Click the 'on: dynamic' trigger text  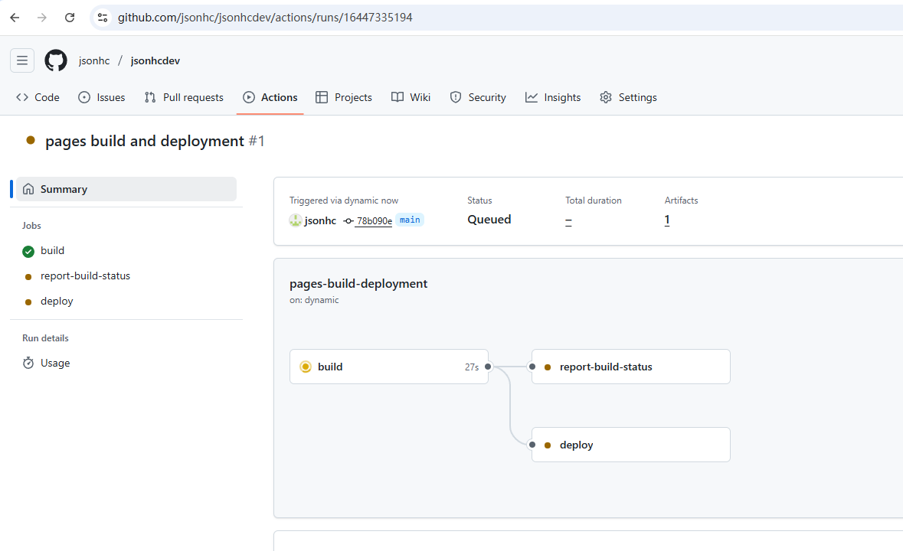coord(314,300)
